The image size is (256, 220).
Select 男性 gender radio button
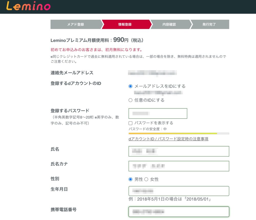click(131, 179)
